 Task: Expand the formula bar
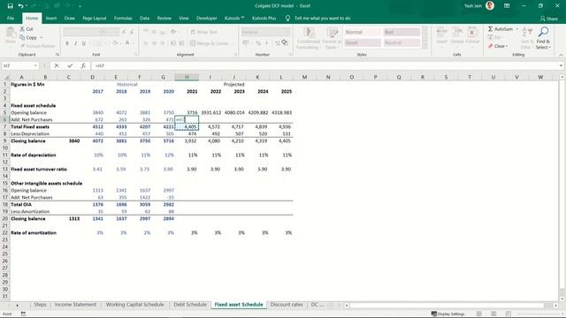[561, 65]
